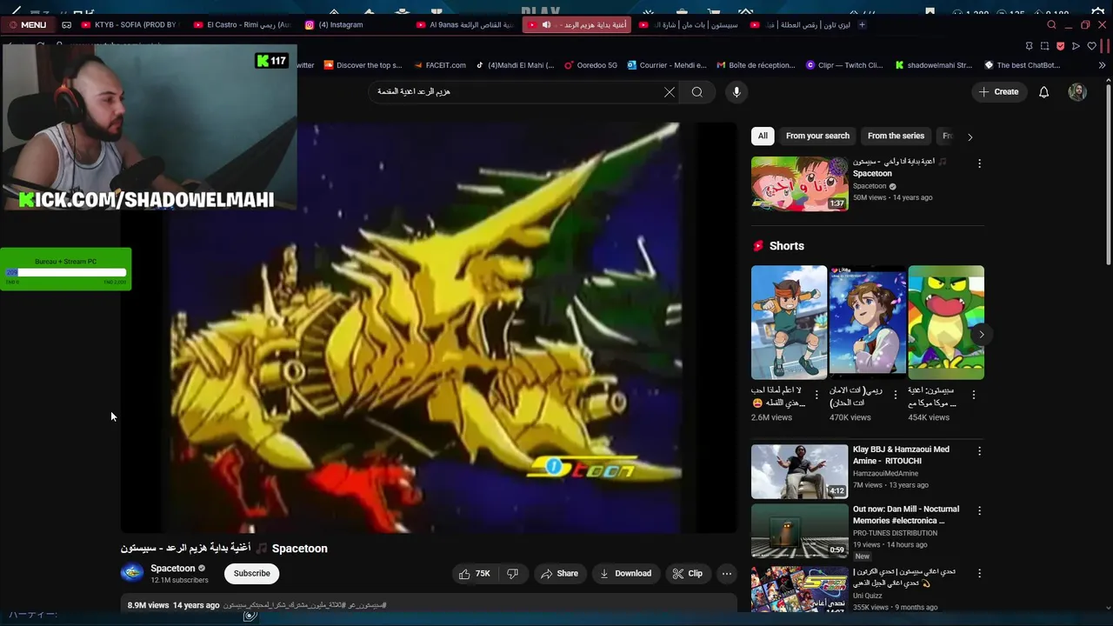Open the Discover the top s... bookmark

tap(363, 65)
